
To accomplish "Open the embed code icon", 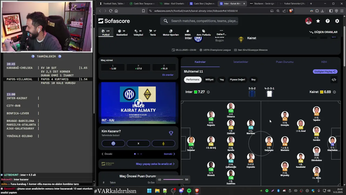I will click(334, 80).
